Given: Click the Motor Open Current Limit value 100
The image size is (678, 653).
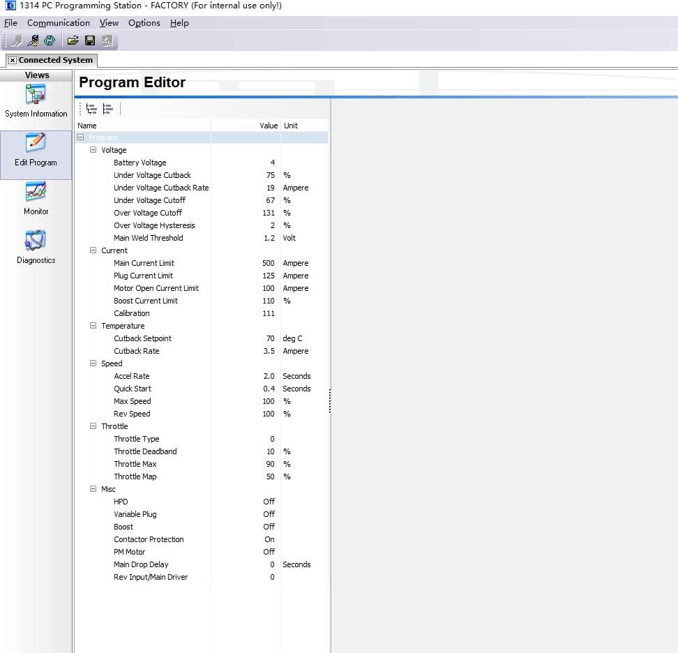Looking at the screenshot, I should coord(268,288).
